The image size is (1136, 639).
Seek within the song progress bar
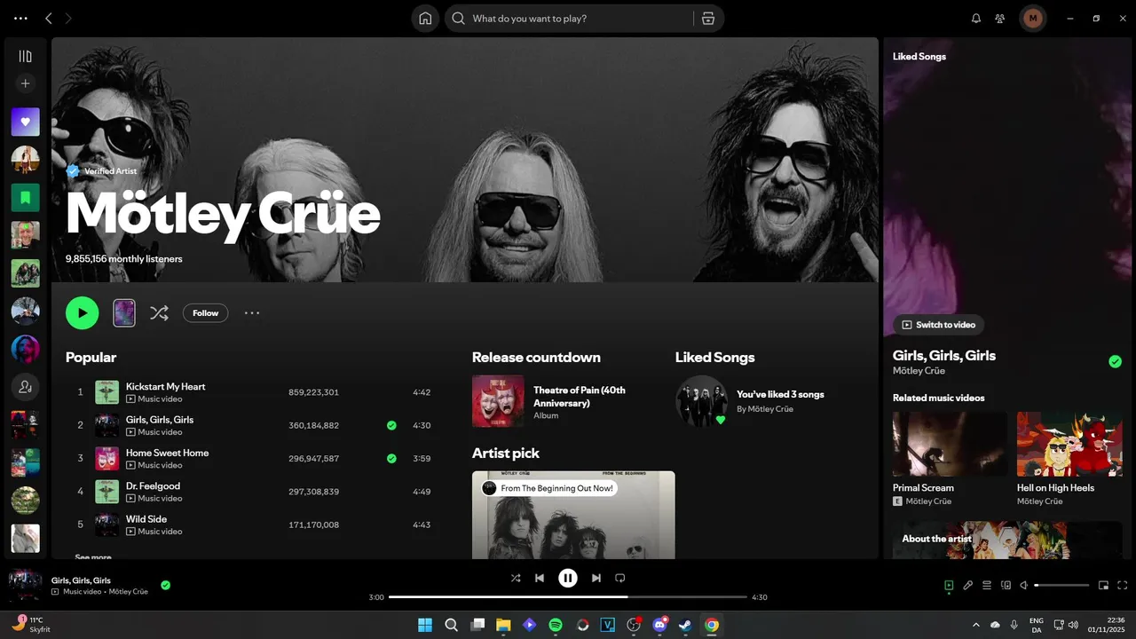[x=568, y=597]
